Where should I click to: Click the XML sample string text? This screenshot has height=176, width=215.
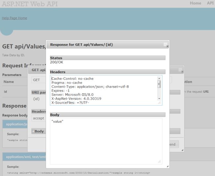[x=79, y=173]
